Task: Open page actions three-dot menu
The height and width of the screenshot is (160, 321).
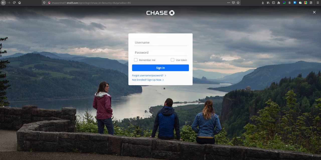Action: [228, 3]
